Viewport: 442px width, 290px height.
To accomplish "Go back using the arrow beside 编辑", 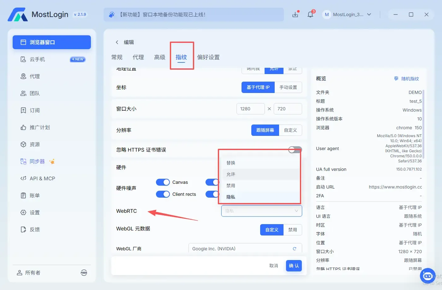I will pos(117,42).
